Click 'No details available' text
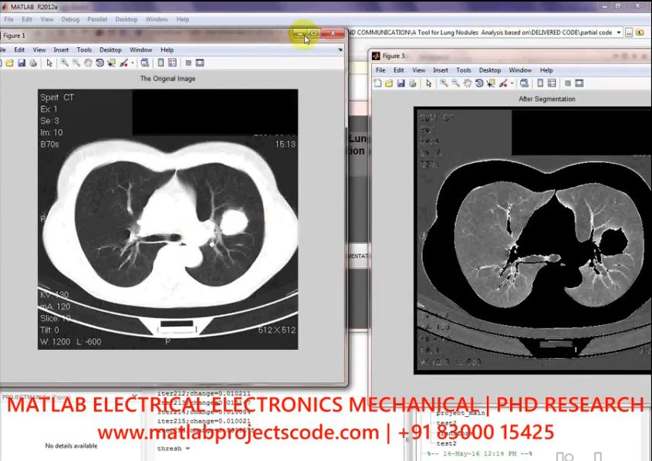 (71, 446)
